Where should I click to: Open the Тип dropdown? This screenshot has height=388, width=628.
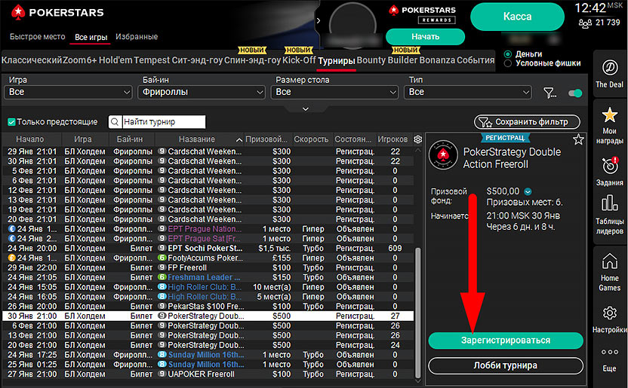click(x=468, y=93)
